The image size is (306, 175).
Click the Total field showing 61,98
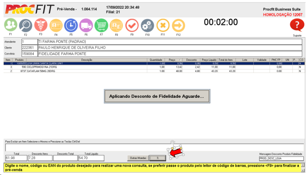click(16, 158)
